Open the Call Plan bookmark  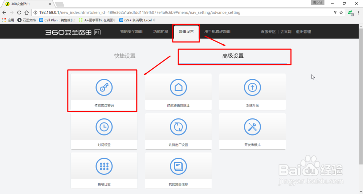(x=57, y=20)
